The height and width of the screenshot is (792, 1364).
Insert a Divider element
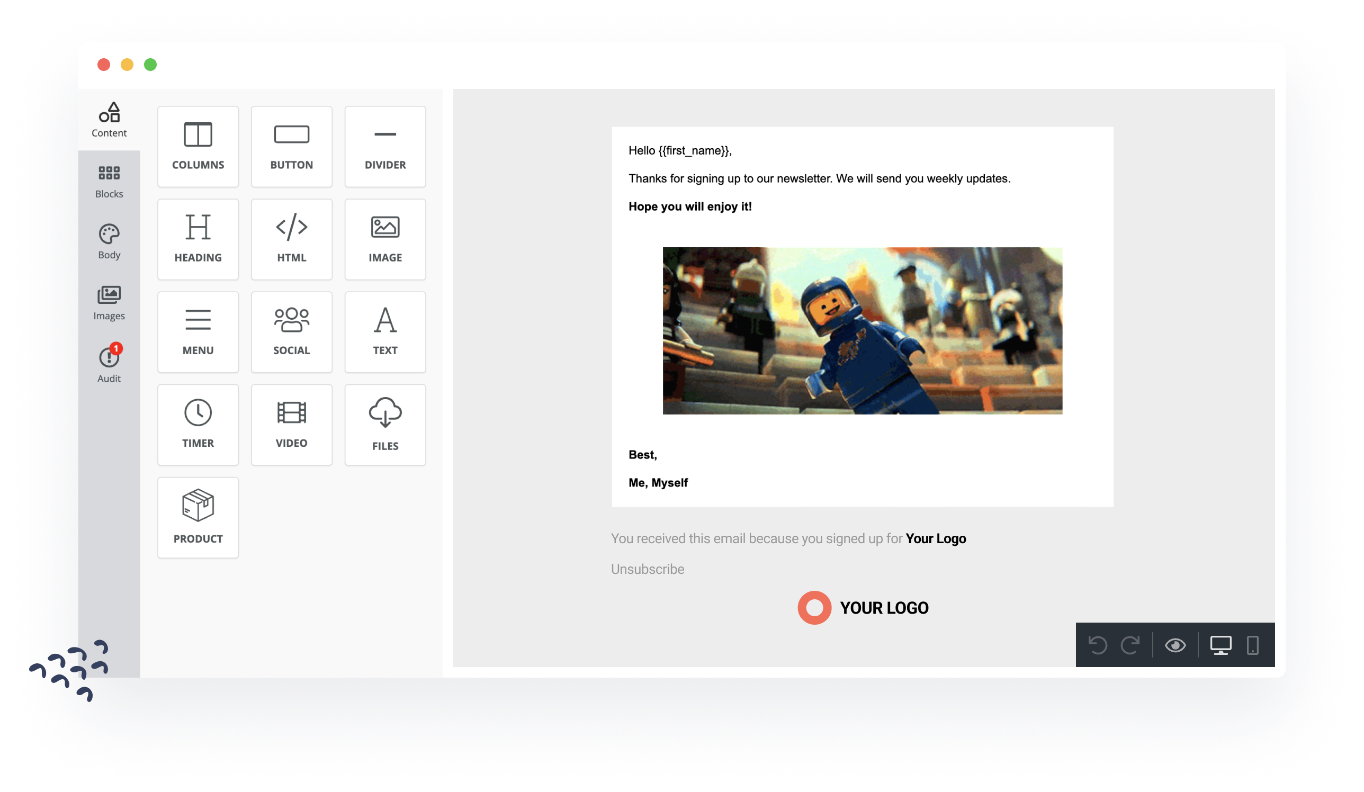(x=384, y=146)
